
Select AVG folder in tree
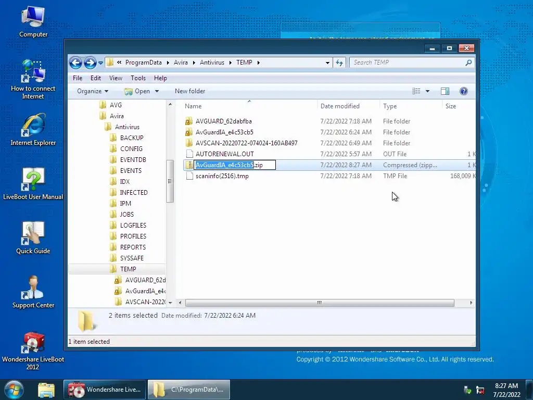116,105
